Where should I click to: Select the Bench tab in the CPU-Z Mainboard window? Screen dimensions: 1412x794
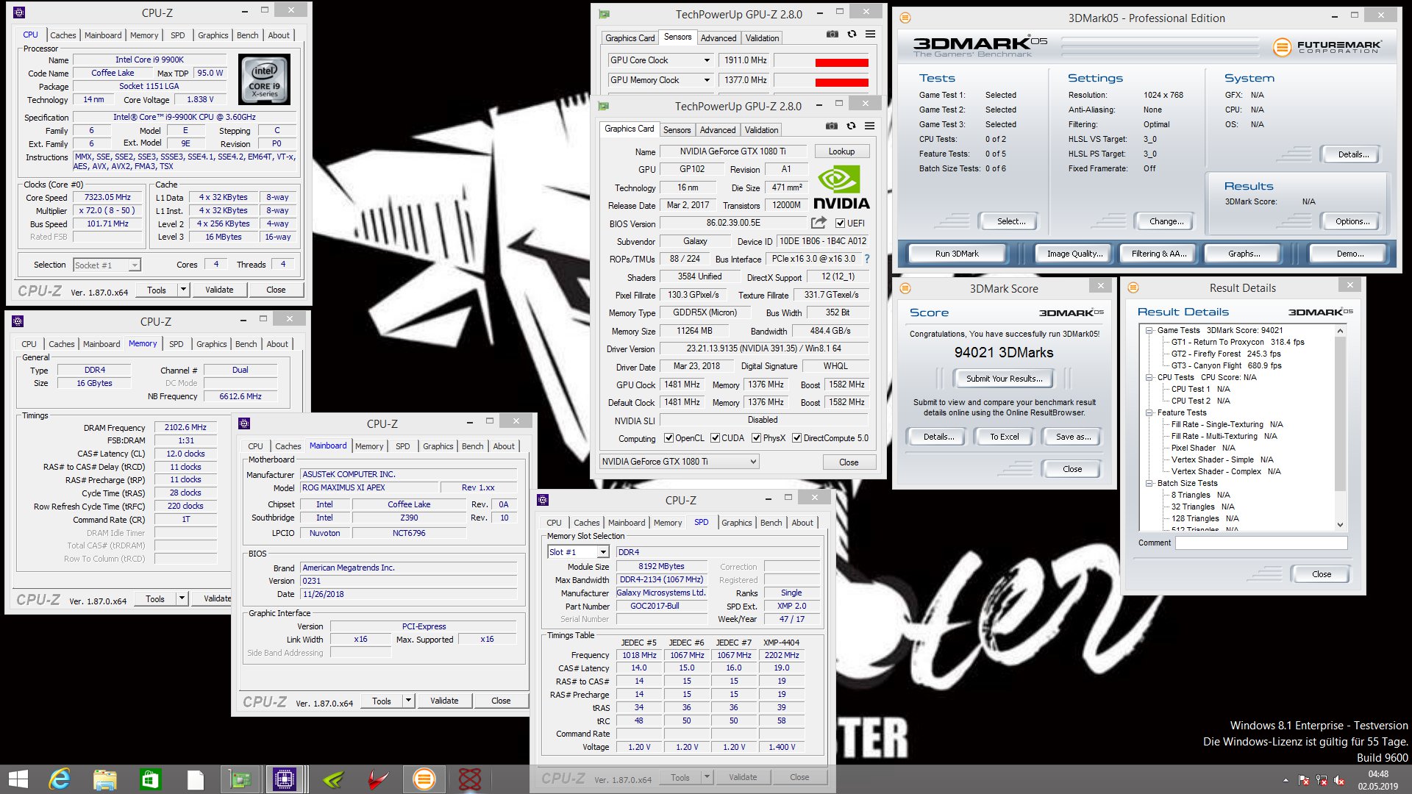(472, 446)
